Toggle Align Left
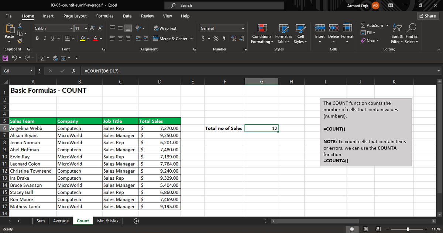This screenshot has width=443, height=233. coord(112,39)
